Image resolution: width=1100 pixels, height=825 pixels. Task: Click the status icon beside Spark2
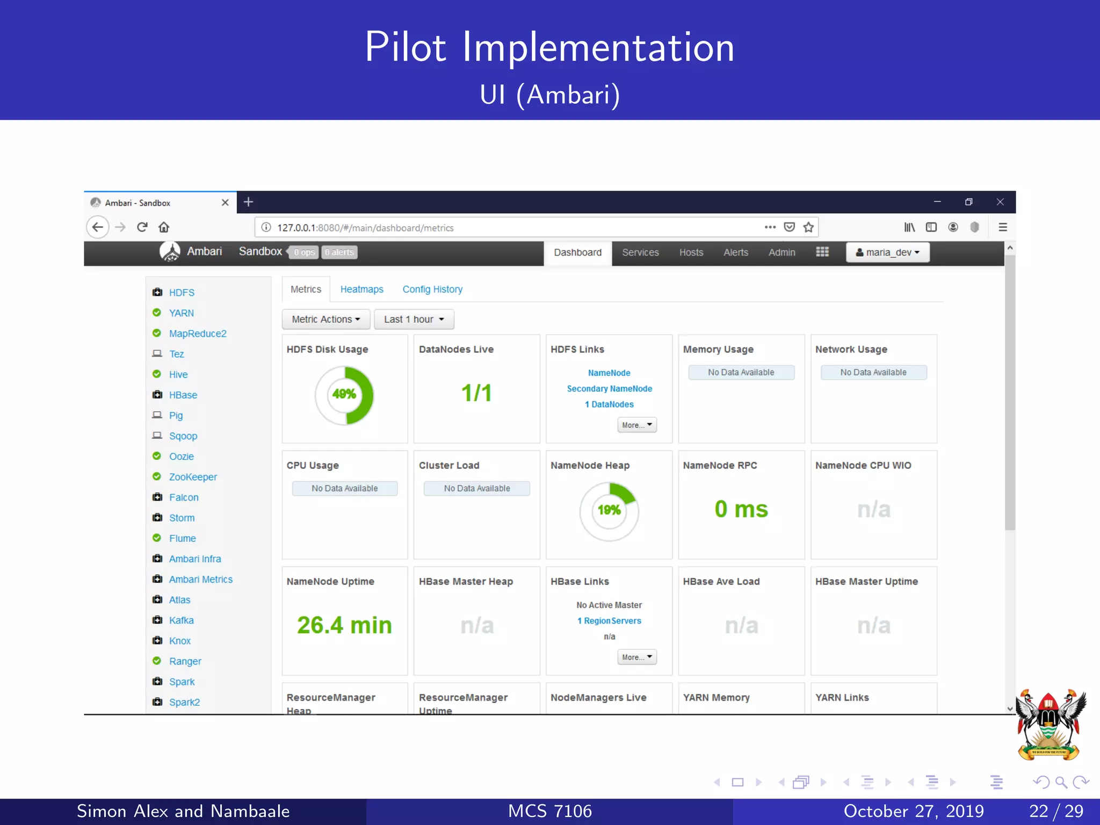coord(157,702)
